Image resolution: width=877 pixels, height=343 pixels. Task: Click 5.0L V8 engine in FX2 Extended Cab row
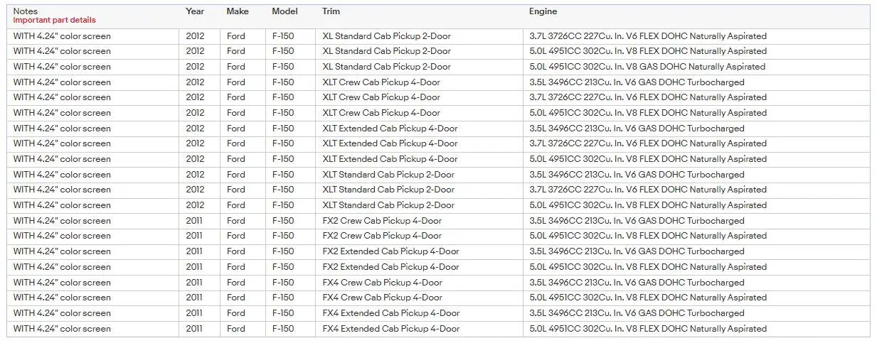[x=648, y=267]
